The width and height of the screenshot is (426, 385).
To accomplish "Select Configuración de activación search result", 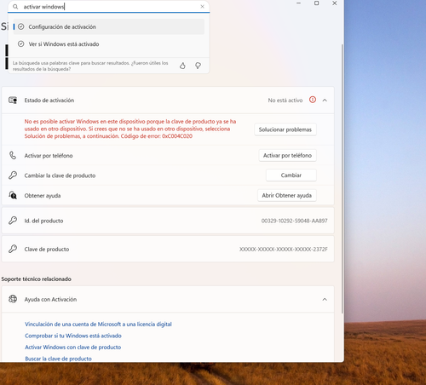I will tap(109, 26).
